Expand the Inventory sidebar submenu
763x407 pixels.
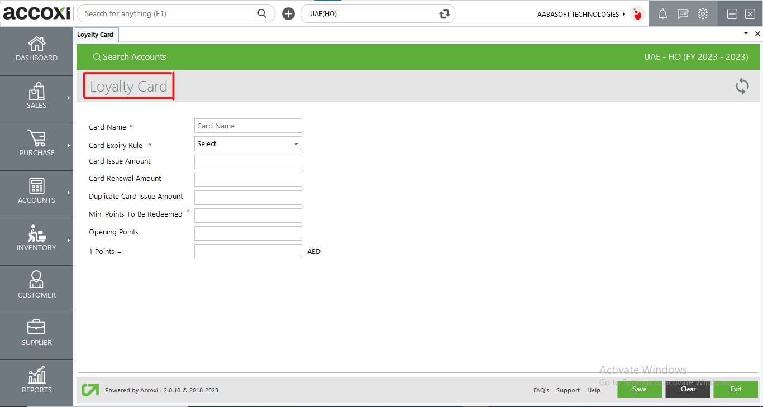pos(69,241)
